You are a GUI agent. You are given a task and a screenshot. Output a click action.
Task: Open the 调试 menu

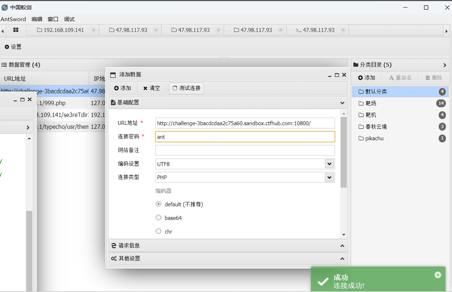click(x=69, y=19)
